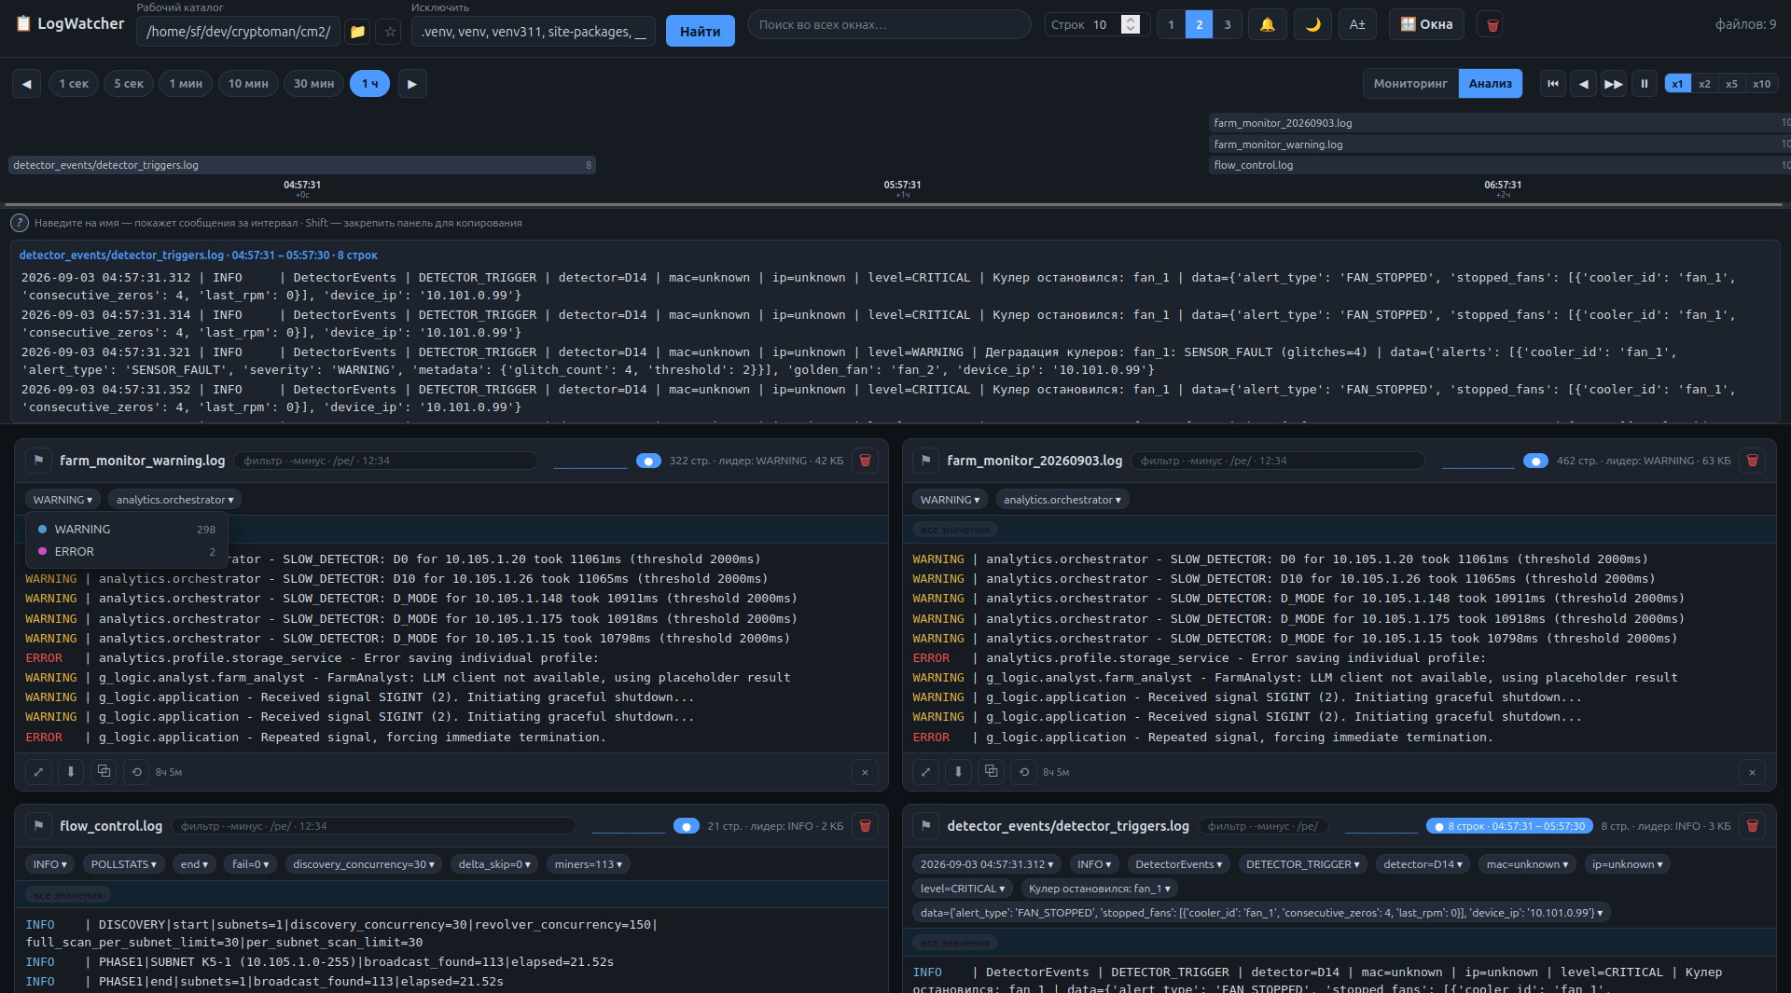Screen dimensions: 1791x993
Task: Refresh the farm_monitor_20260903.log panel
Action: point(1023,772)
